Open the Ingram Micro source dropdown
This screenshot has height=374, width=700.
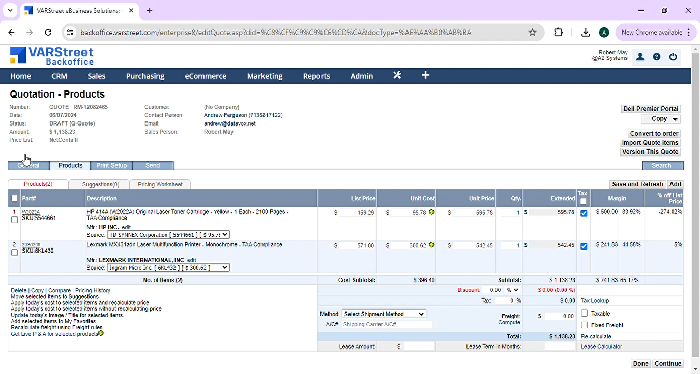168,267
